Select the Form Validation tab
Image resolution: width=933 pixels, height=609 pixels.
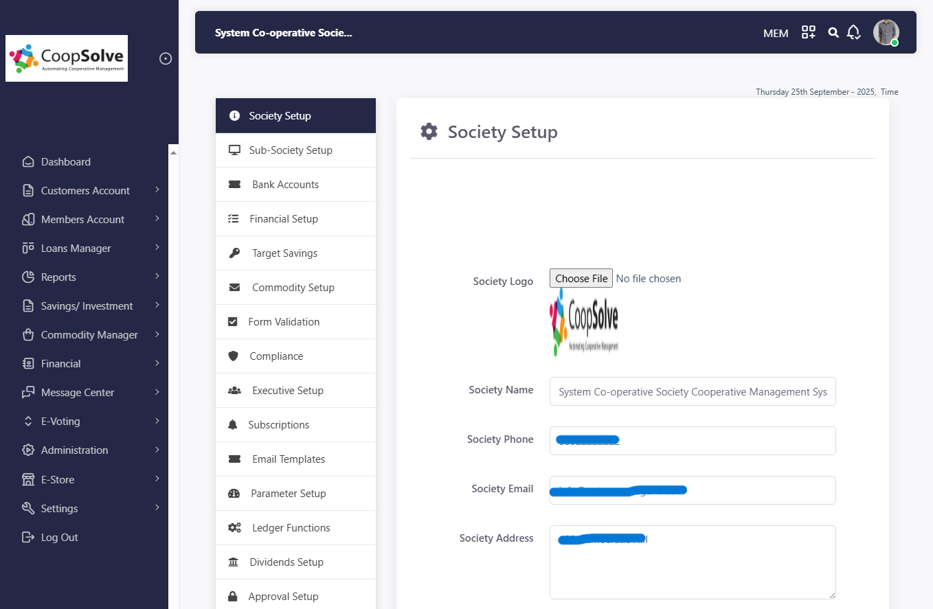[x=283, y=322]
